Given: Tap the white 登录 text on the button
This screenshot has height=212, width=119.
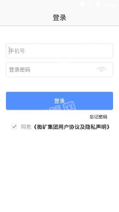Looking at the screenshot, I should [59, 101].
